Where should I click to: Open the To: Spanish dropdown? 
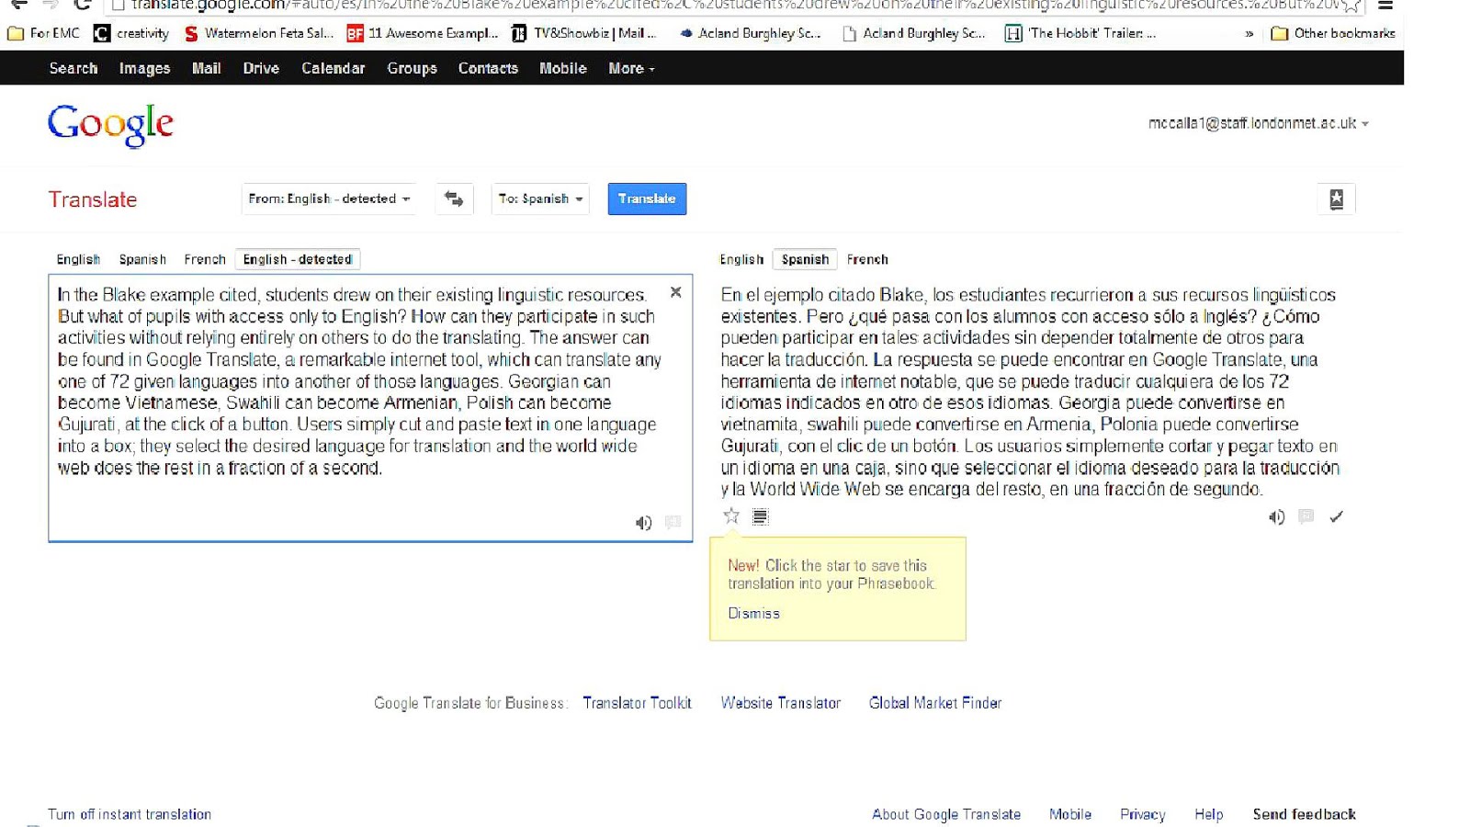coord(540,198)
